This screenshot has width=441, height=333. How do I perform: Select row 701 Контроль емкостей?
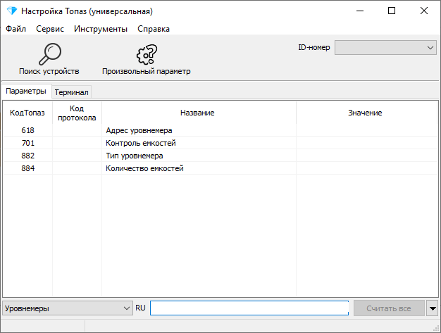tap(220, 143)
